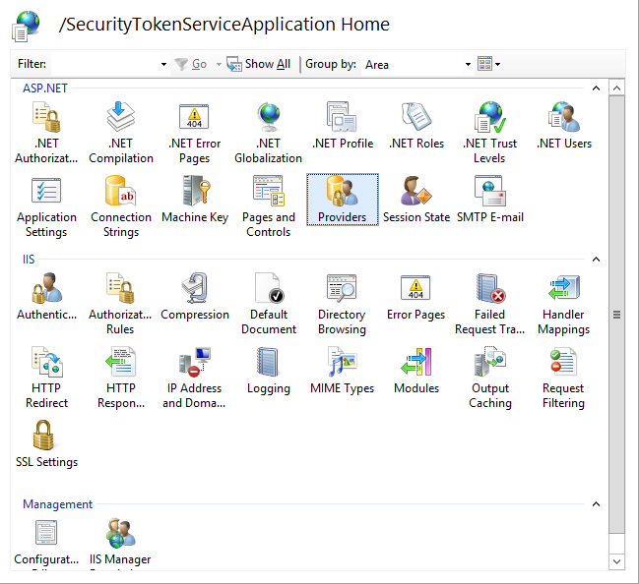Select the Providers feature
Screen dimensions: 639x584
tap(343, 200)
